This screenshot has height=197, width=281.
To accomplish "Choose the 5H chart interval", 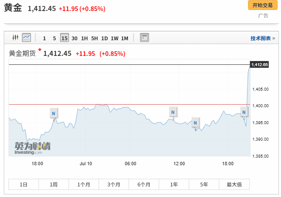I will click(x=94, y=38).
